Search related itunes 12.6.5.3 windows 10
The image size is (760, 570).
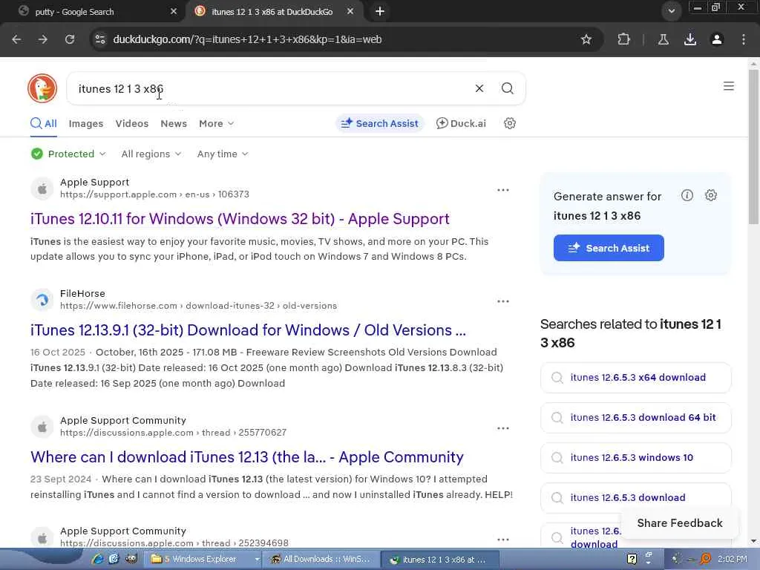[635, 457]
